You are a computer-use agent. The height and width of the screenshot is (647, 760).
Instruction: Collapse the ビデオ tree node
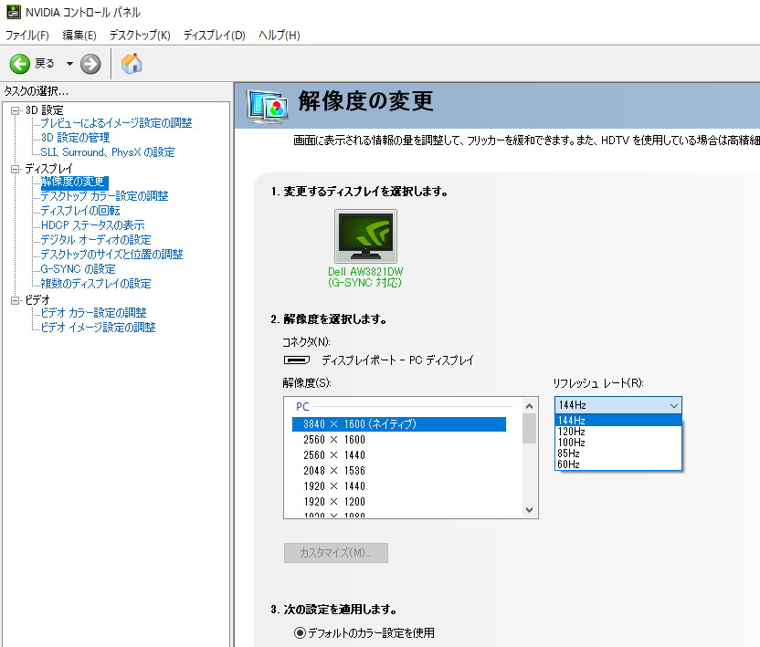[15, 300]
